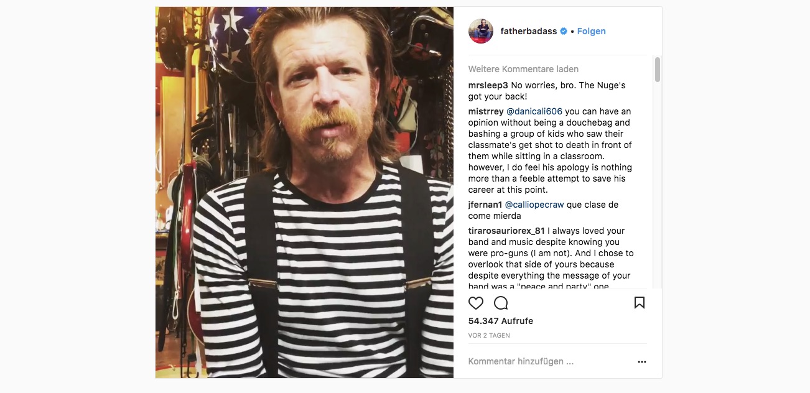Click the Folgen follow button

click(591, 31)
